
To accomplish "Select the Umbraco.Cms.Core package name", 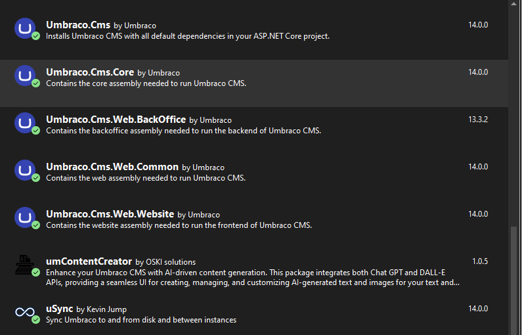I will tap(90, 72).
